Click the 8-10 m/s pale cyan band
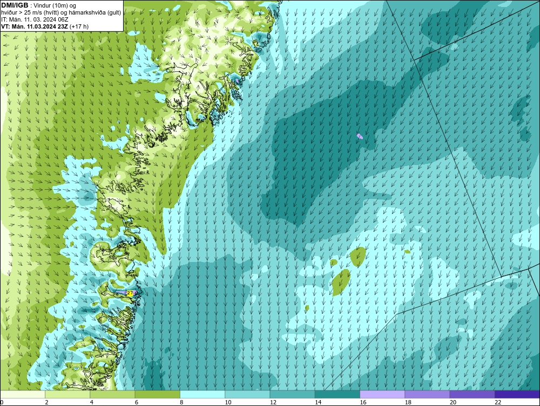 (202, 394)
